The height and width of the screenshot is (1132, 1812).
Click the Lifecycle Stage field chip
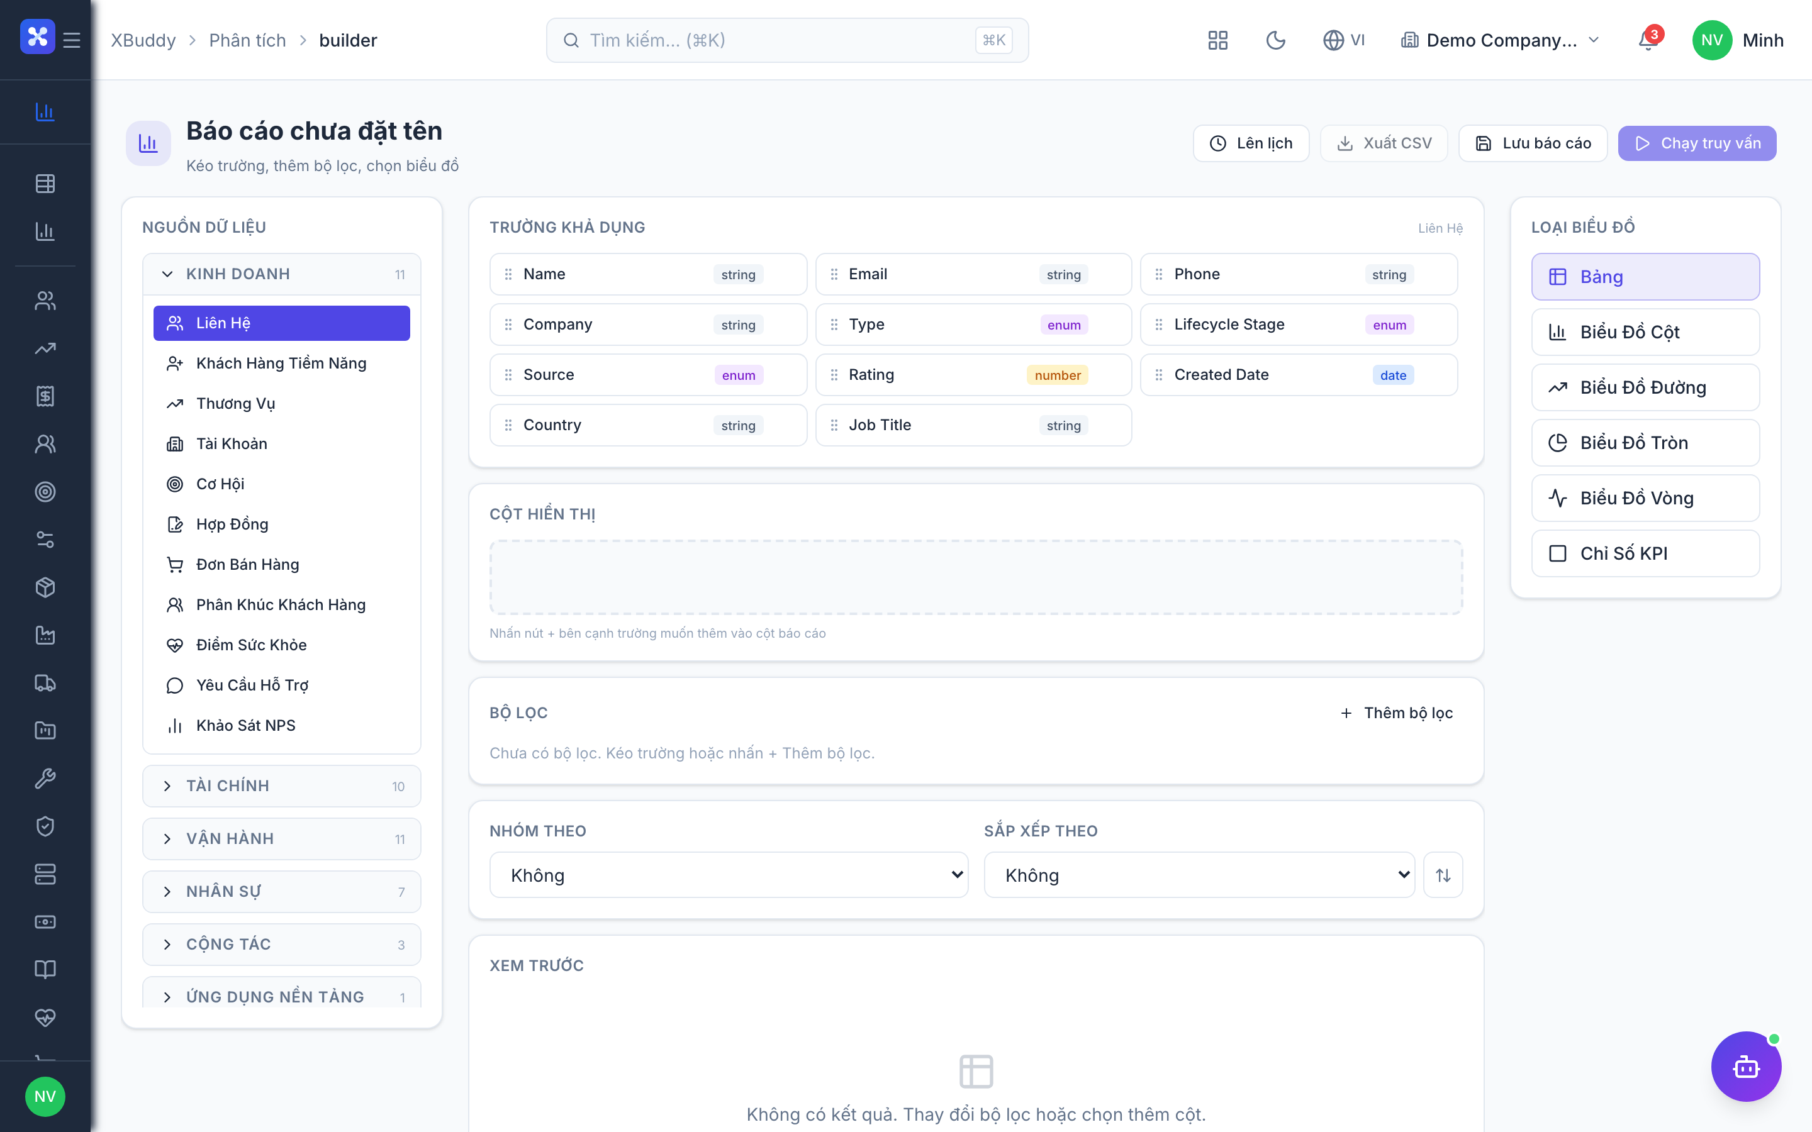[x=1299, y=324]
